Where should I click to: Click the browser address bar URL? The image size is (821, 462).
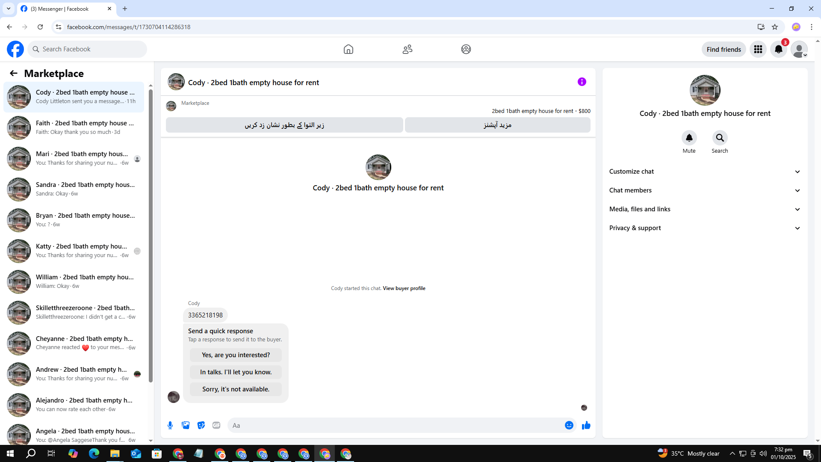129,27
